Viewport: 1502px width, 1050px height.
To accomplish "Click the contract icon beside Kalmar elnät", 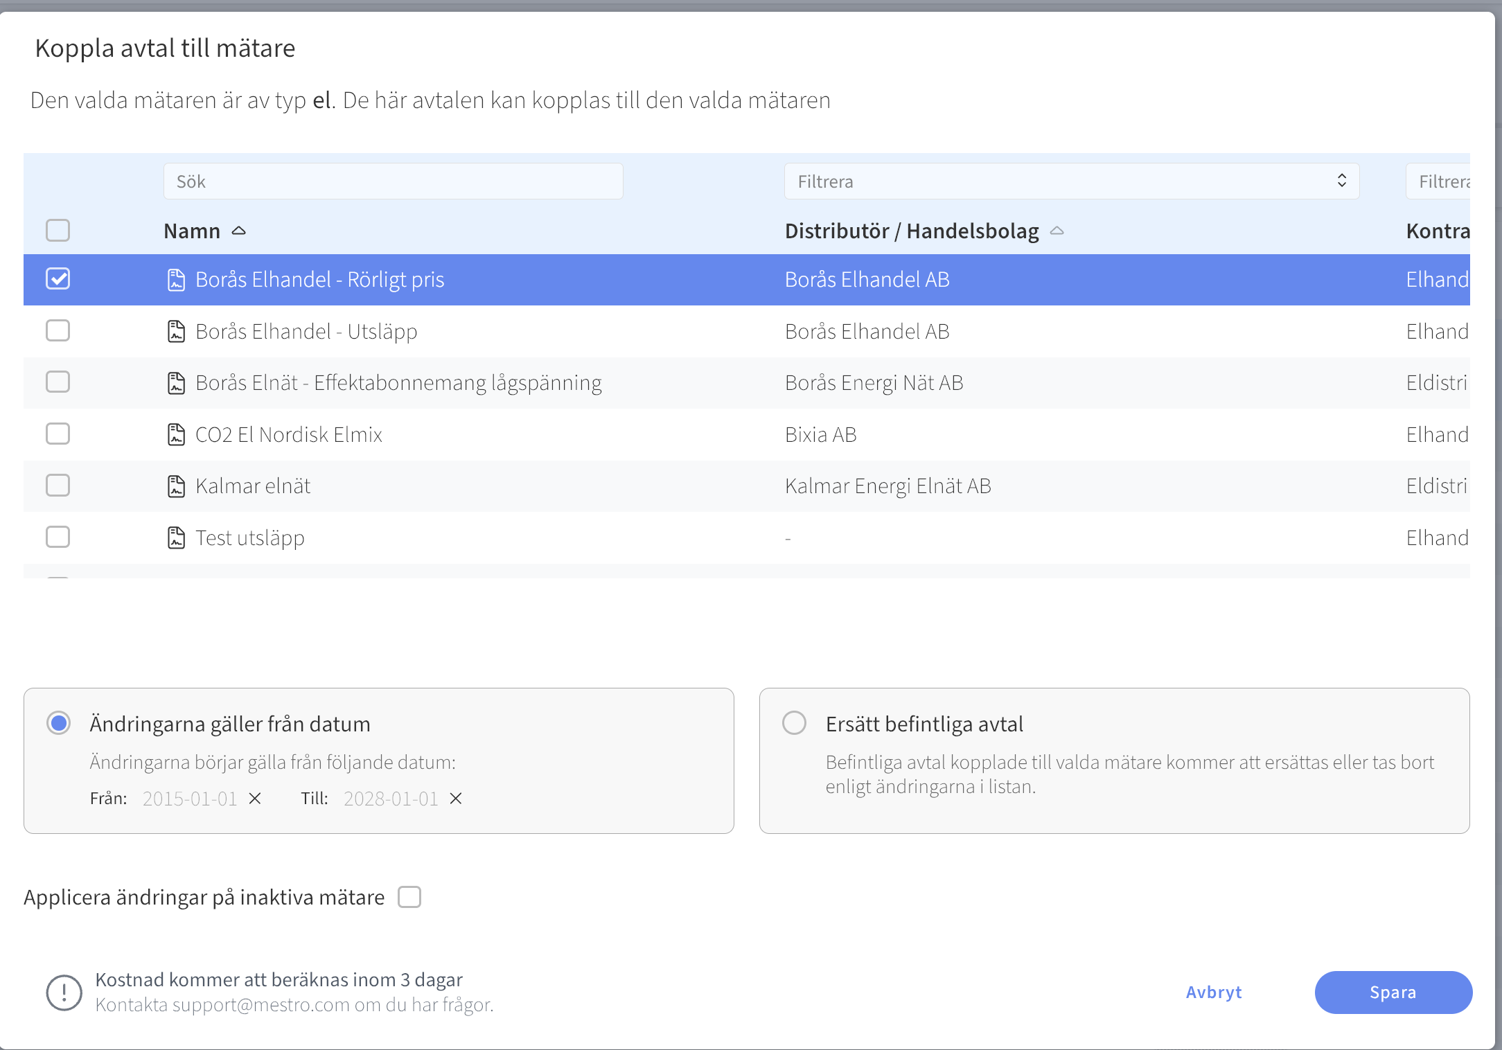I will pos(177,486).
